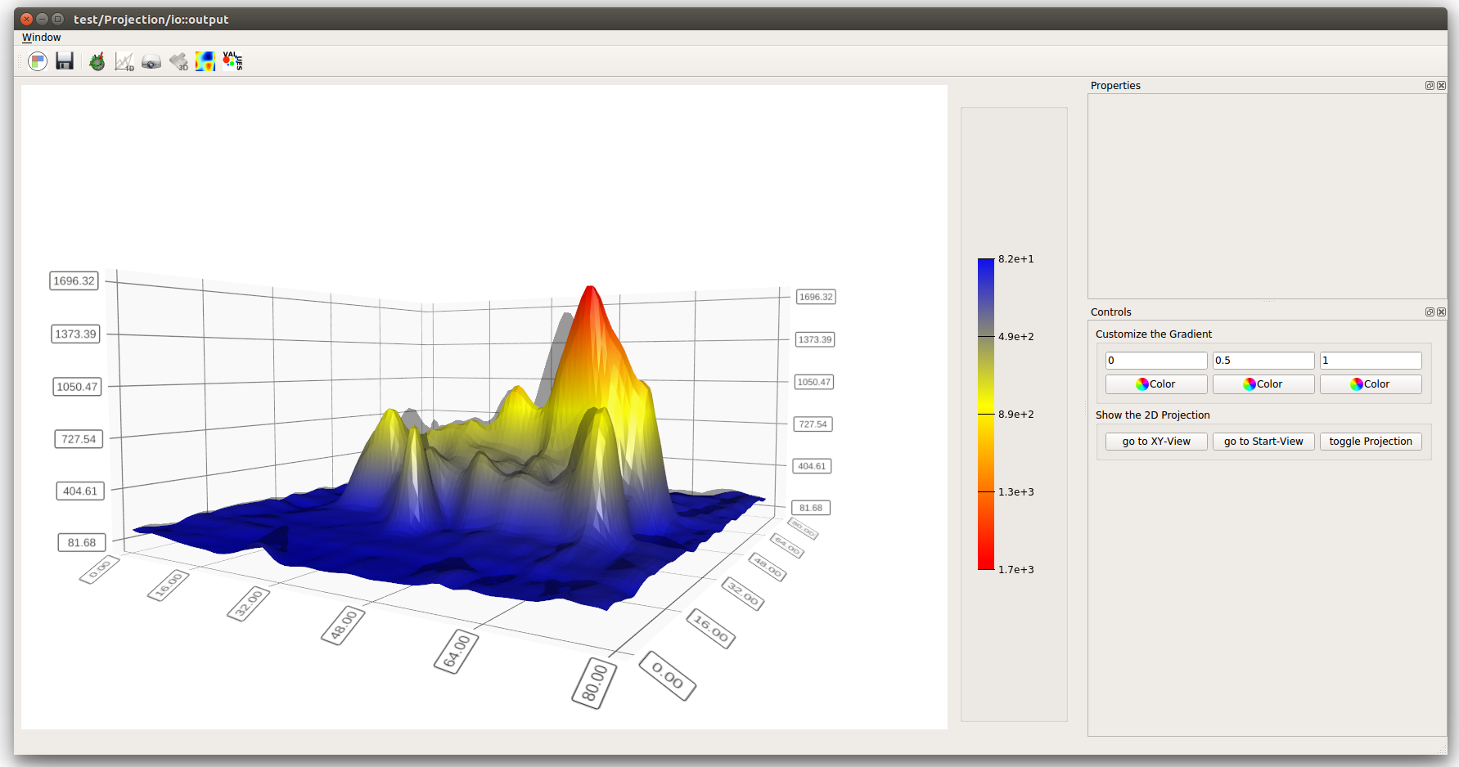
Task: Select the heatmap colormap icon
Action: [205, 61]
